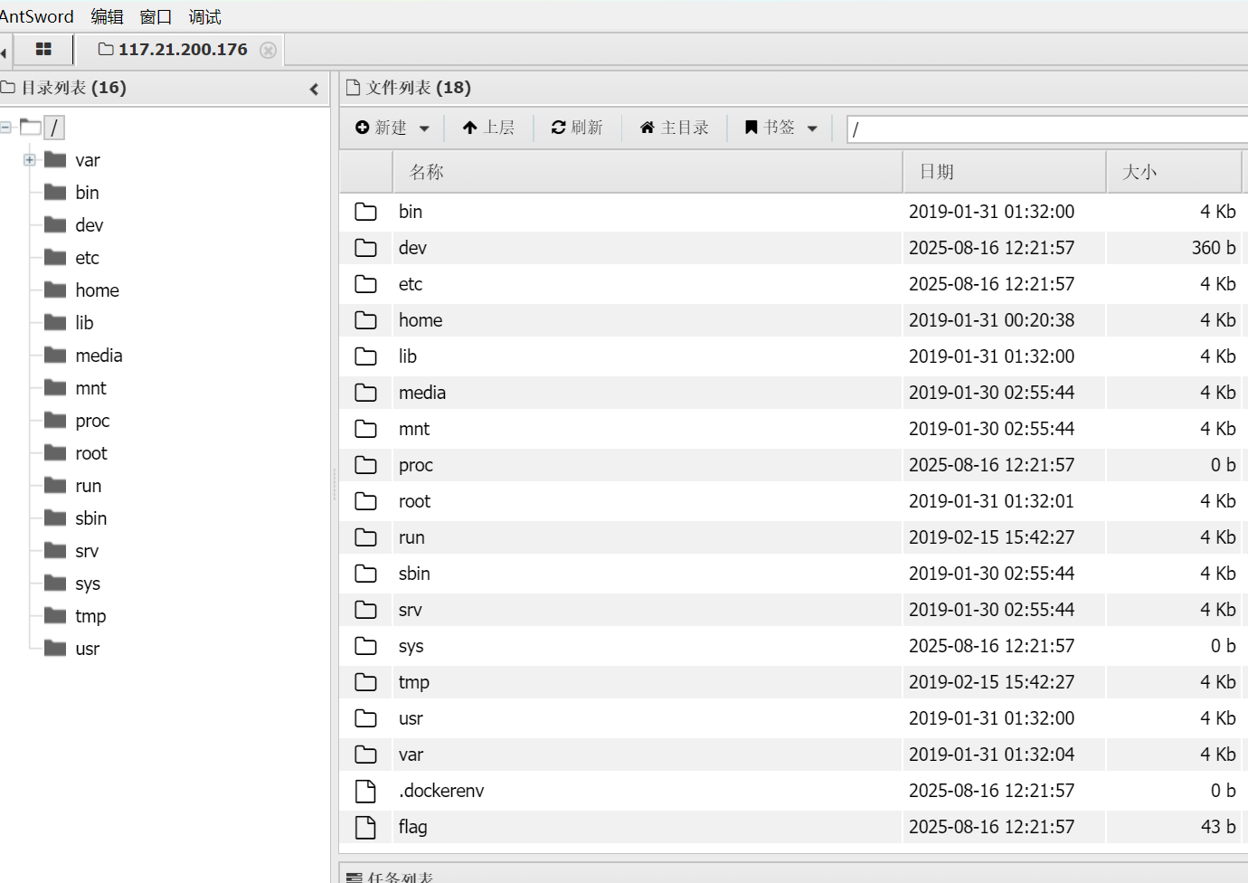Select sys in the directory tree
1248x883 pixels.
88,584
